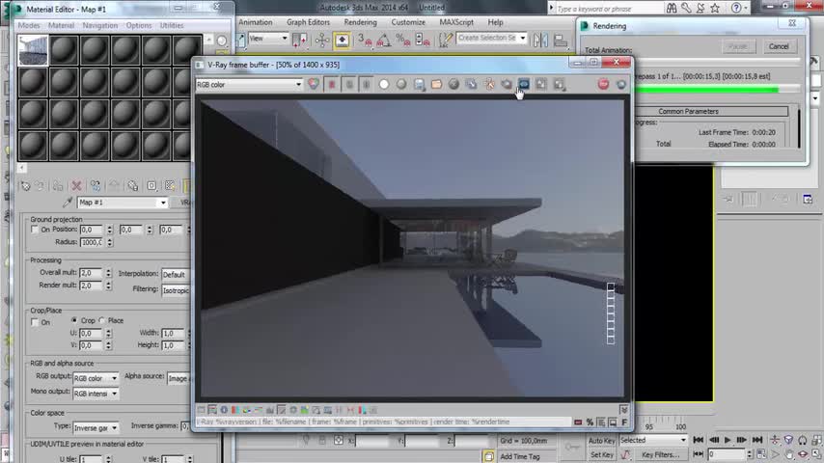Go to end of animation

tap(757, 440)
